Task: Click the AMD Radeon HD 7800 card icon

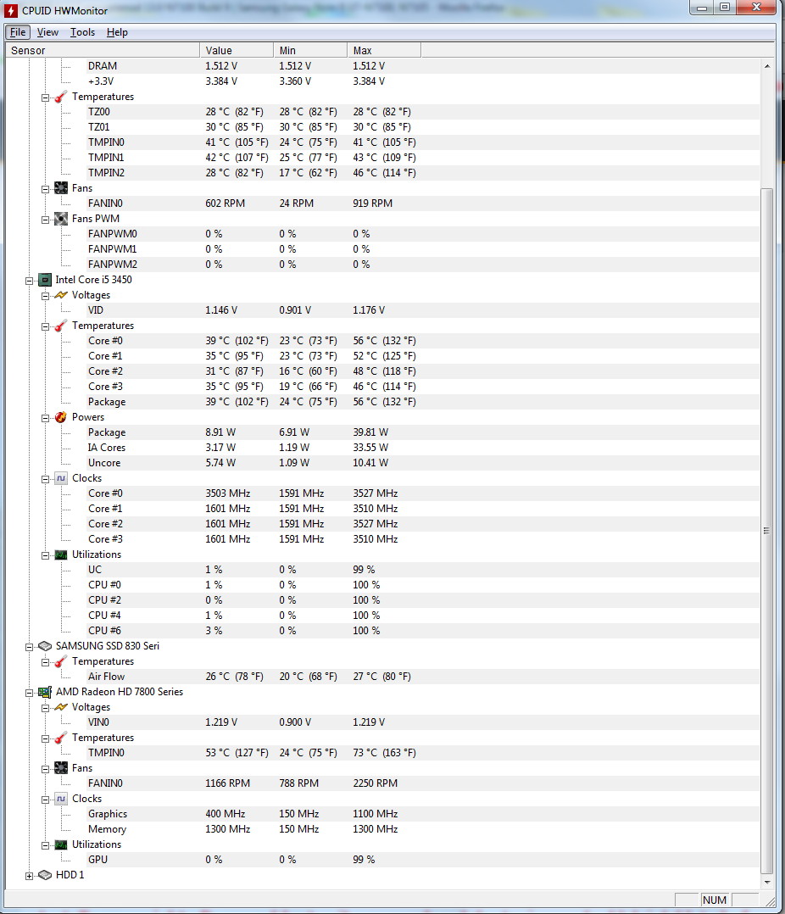Action: [x=44, y=692]
